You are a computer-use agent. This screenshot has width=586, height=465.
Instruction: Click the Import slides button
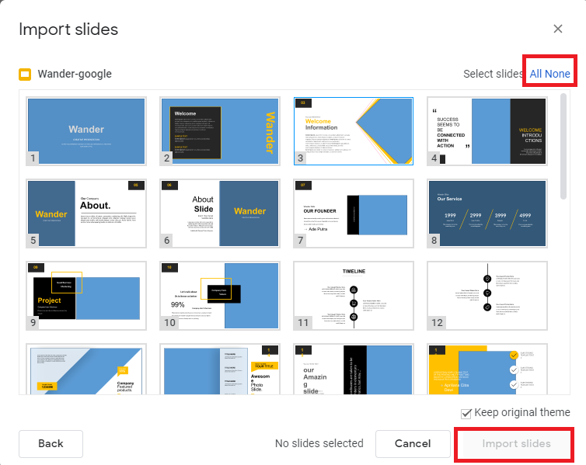click(516, 444)
